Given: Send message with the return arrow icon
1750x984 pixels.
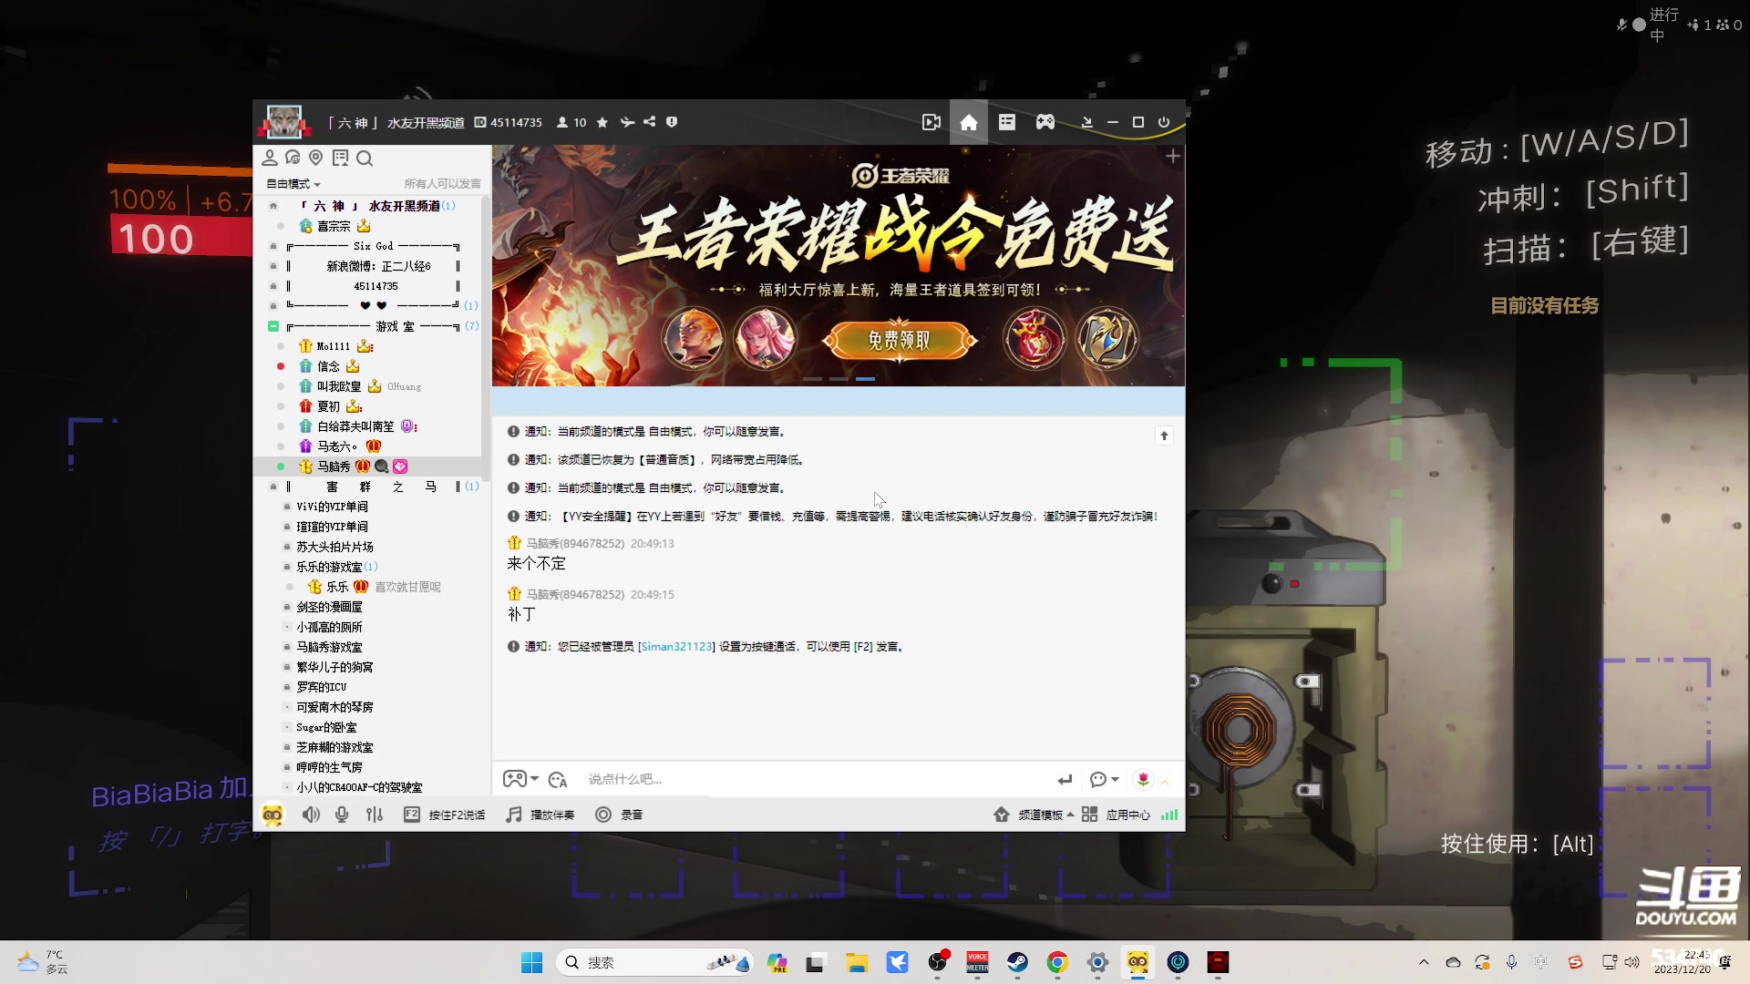Looking at the screenshot, I should (1065, 780).
